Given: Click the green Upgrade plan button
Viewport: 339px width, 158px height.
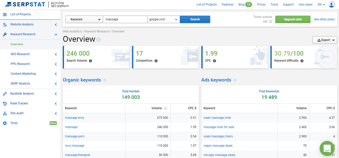Looking at the screenshot, I should [293, 19].
